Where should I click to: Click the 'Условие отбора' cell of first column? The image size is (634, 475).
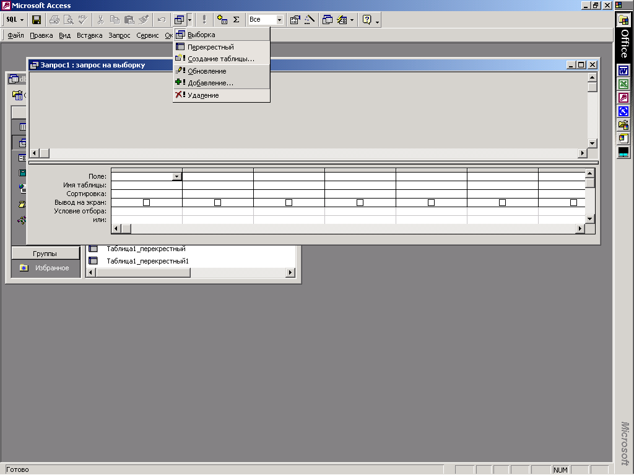tap(146, 211)
